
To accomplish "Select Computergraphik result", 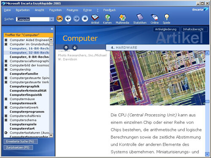I will 24,86.
